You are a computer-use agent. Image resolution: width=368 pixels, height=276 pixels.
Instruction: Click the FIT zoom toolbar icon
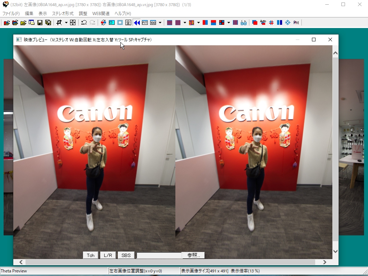coord(145,23)
